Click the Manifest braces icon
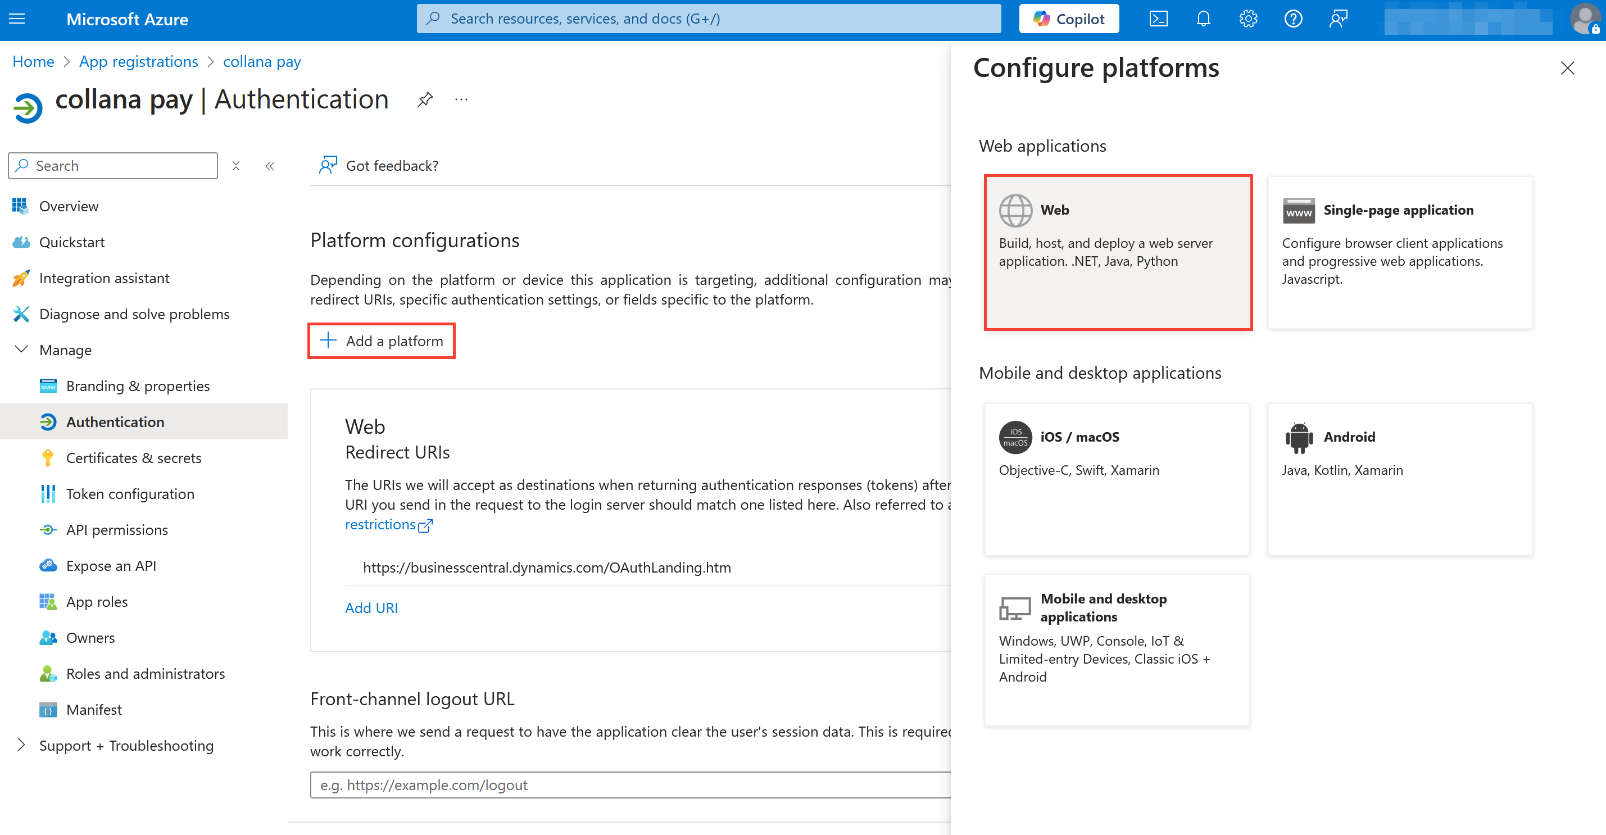This screenshot has width=1606, height=835. [47, 710]
